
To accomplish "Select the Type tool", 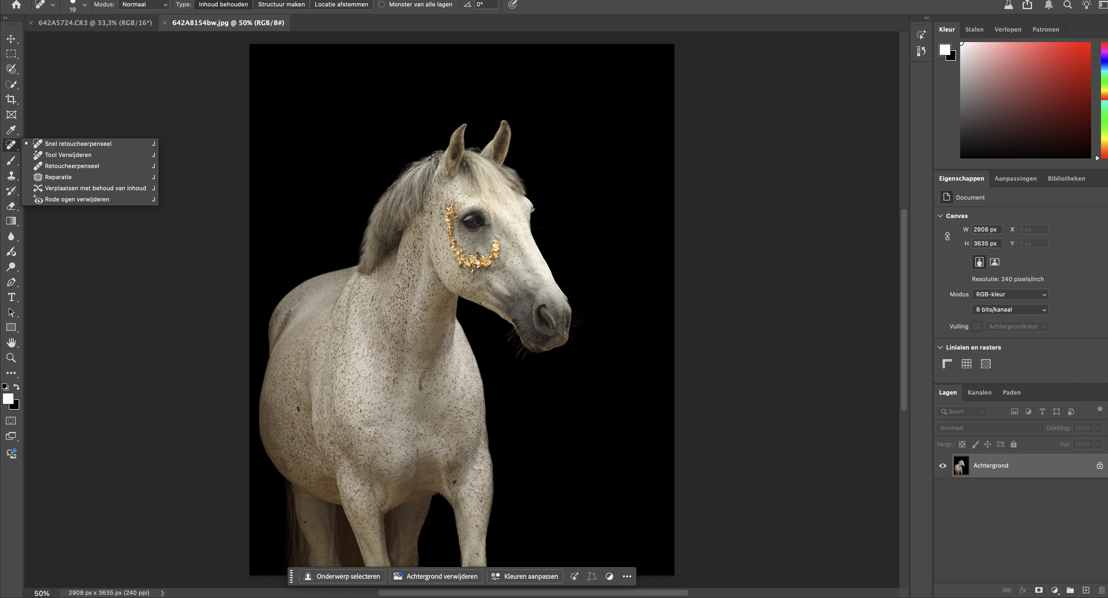I will point(11,297).
